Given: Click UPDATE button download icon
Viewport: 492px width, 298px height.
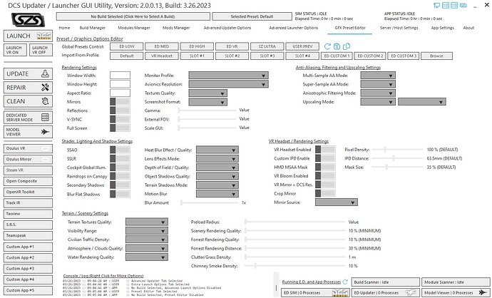Looking at the screenshot, I should coord(45,73).
